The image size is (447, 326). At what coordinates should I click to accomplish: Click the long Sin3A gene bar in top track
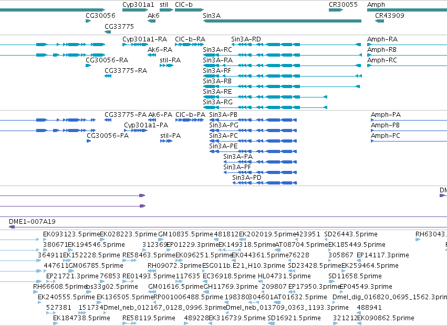(x=282, y=21)
